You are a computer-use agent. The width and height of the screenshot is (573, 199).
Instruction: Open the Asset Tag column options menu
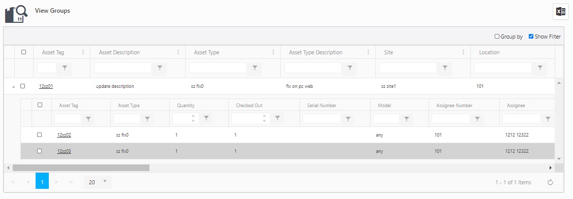(x=83, y=52)
